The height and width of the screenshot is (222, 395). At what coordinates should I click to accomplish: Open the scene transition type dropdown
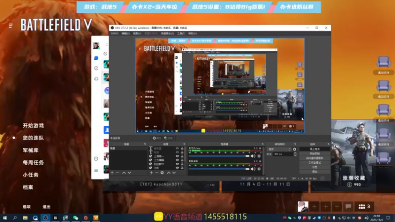(279, 149)
